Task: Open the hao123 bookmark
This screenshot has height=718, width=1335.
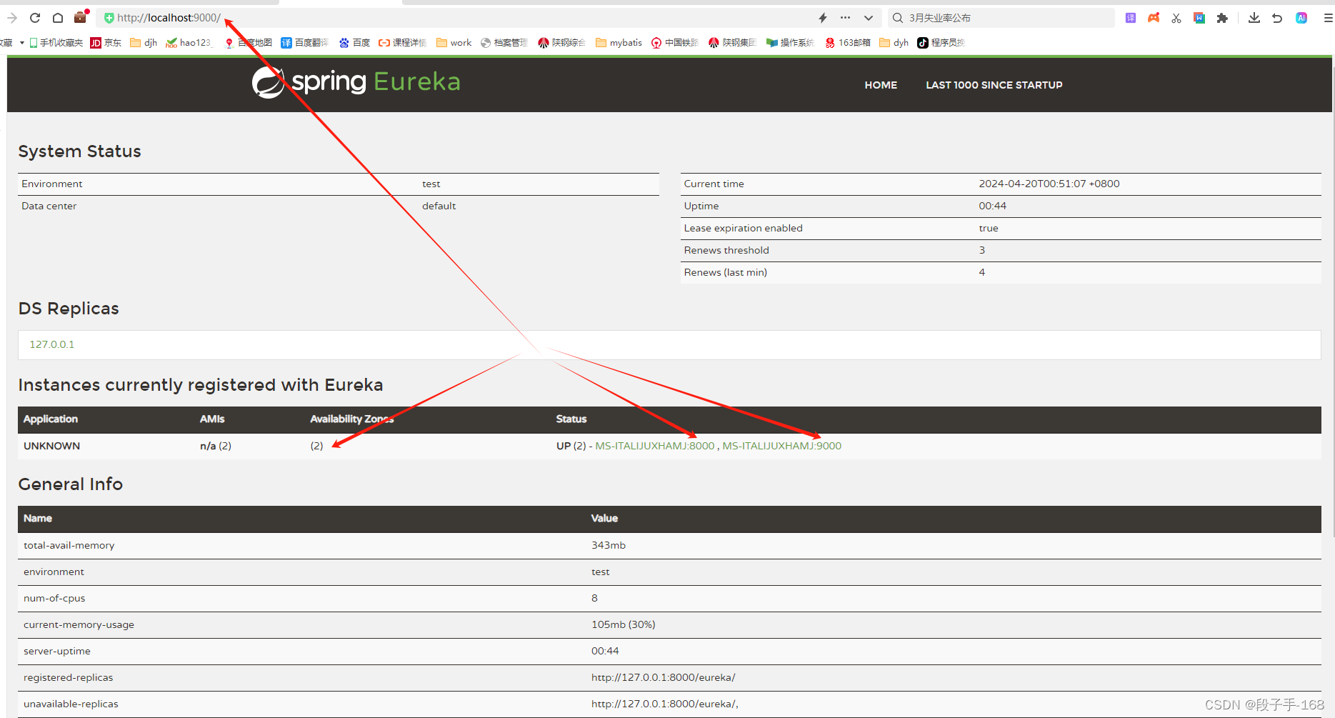Action: coord(189,43)
